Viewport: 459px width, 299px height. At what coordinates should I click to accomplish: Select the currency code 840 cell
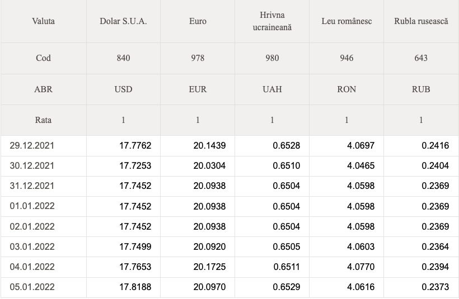coord(123,58)
